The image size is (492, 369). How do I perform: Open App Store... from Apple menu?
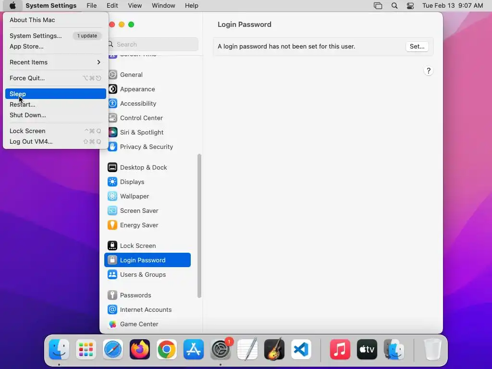(56, 47)
